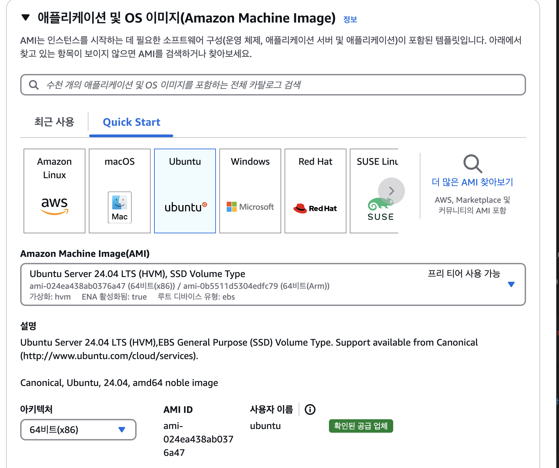Show more OS options with right chevron
Image resolution: width=559 pixels, height=468 pixels.
[x=392, y=191]
